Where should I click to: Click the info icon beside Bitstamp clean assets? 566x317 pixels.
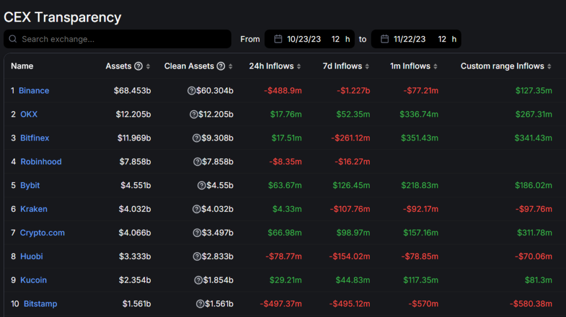pos(200,304)
